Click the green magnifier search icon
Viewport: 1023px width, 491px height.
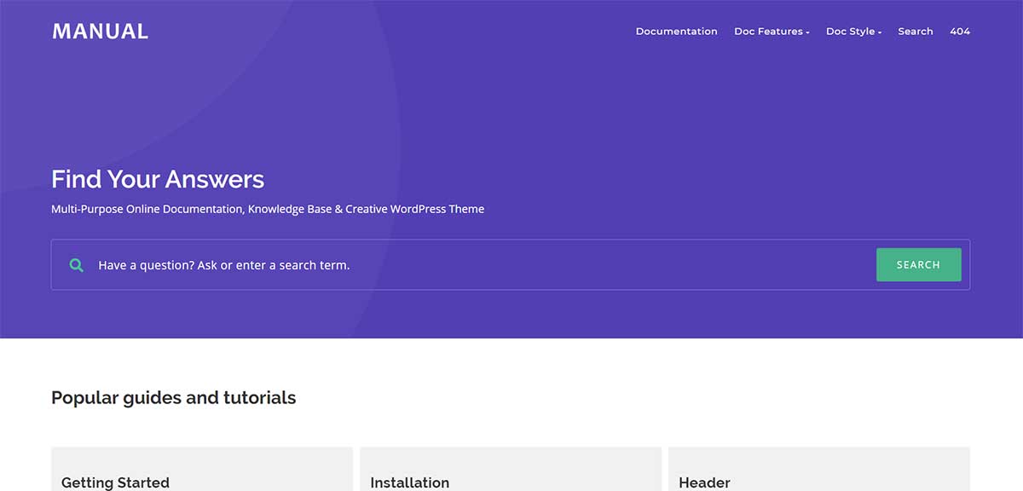coord(77,265)
